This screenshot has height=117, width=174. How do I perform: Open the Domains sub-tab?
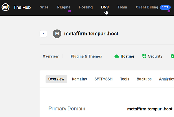click(x=79, y=79)
